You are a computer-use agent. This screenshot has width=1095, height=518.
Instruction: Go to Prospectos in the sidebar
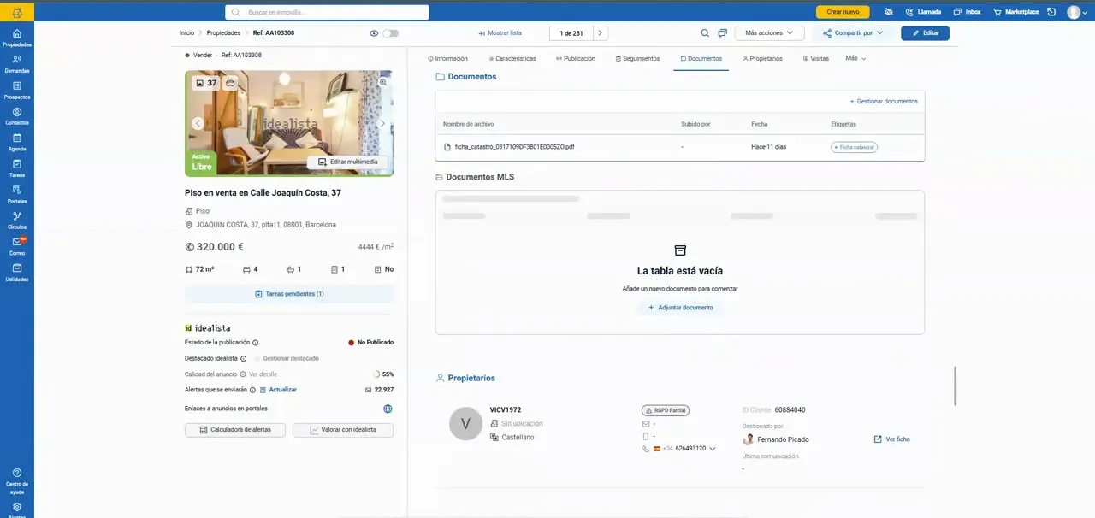click(17, 91)
